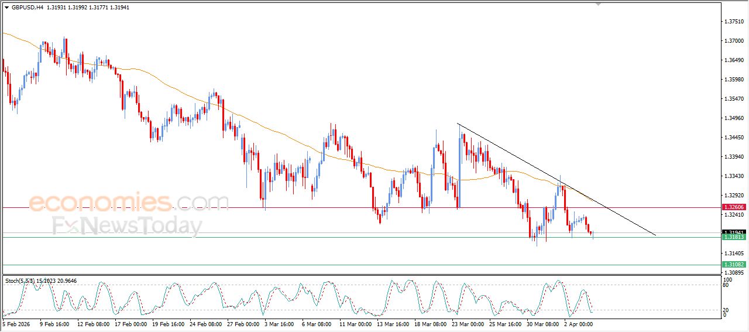Viewport: 749px width, 332px height.
Task: Click the economies.com watermark
Action: (129, 203)
